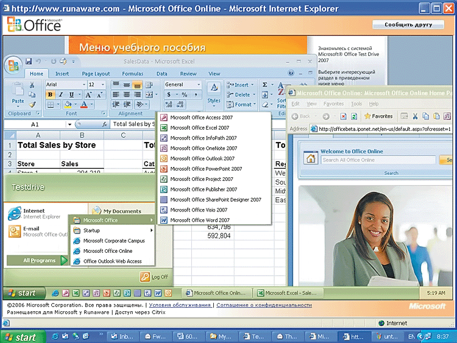Open the Arial font name dropdown
Image resolution: width=457 pixels, height=343 pixels.
(x=84, y=85)
